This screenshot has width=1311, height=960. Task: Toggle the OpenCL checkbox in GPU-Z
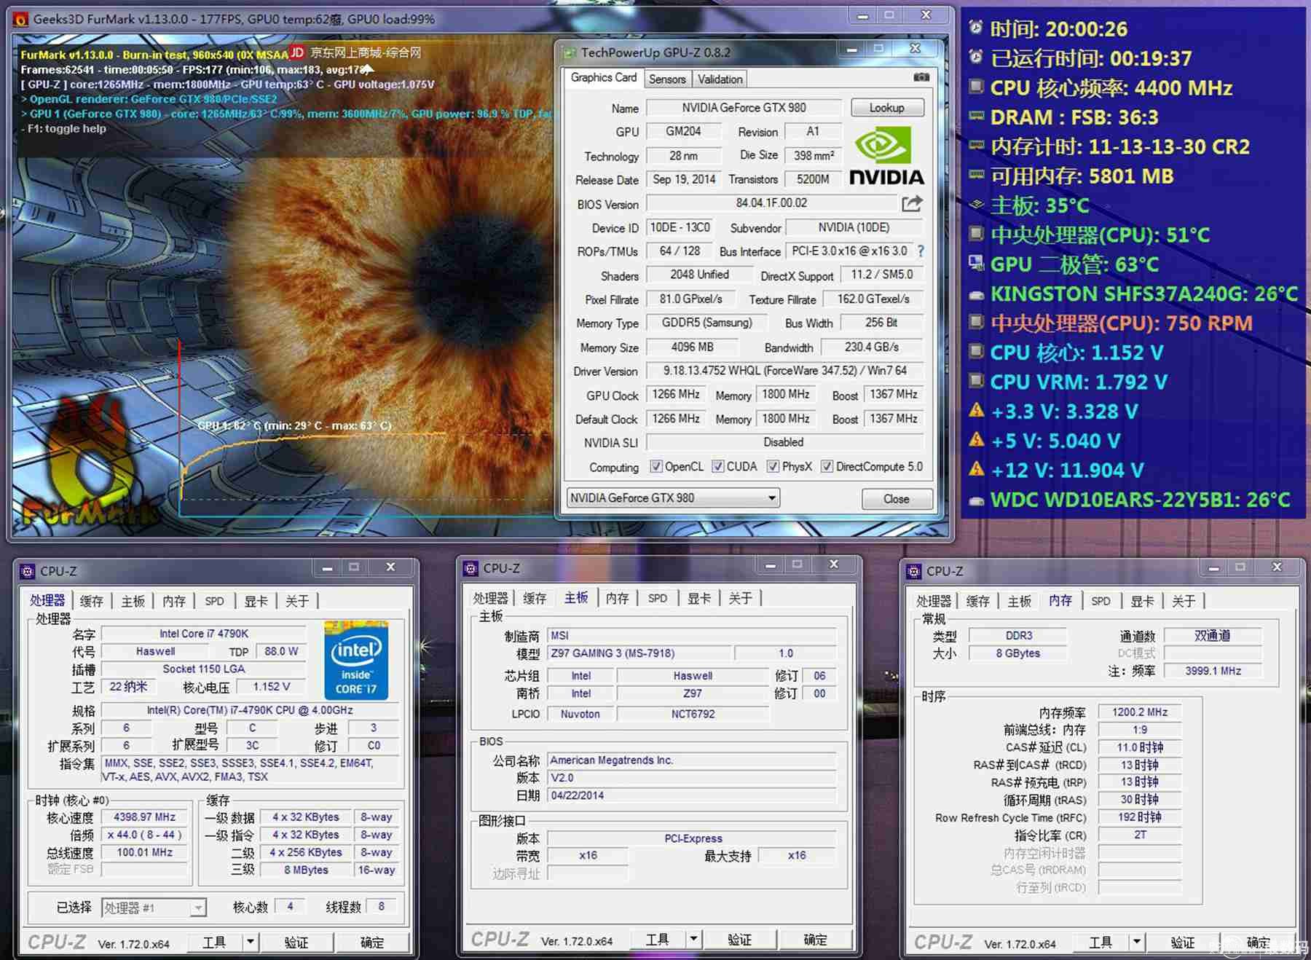[x=656, y=466]
